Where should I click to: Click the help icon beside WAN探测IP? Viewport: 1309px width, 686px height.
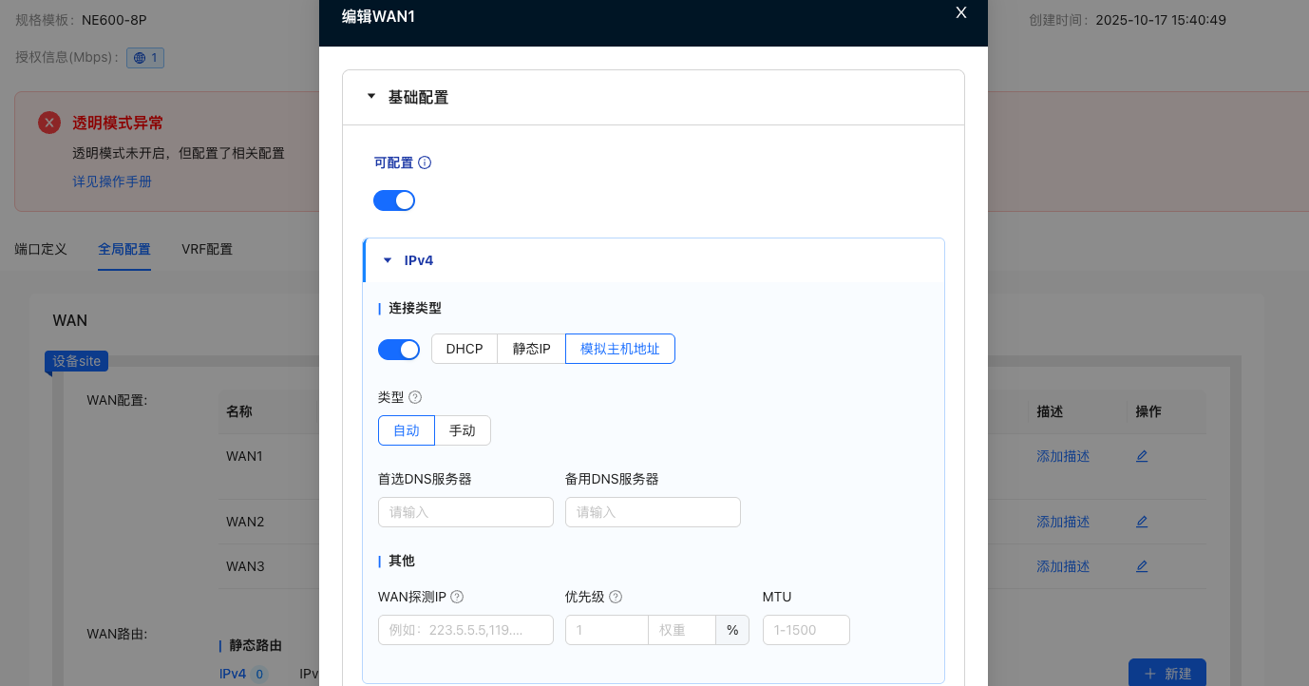click(457, 597)
